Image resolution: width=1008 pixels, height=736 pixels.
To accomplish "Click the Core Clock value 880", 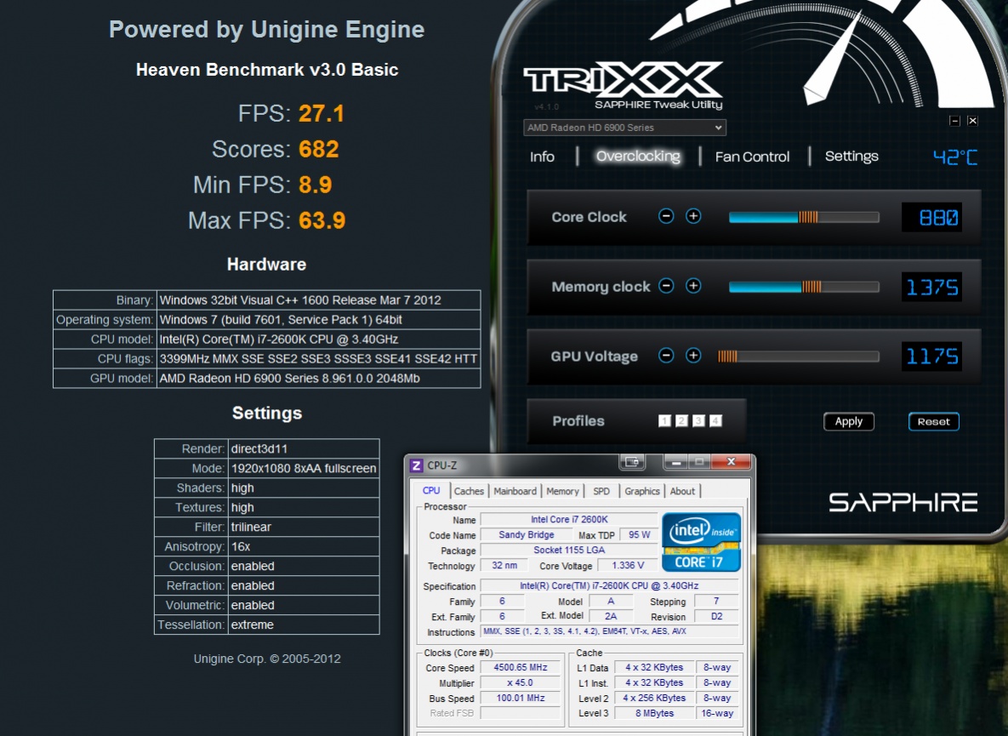I will tap(932, 217).
